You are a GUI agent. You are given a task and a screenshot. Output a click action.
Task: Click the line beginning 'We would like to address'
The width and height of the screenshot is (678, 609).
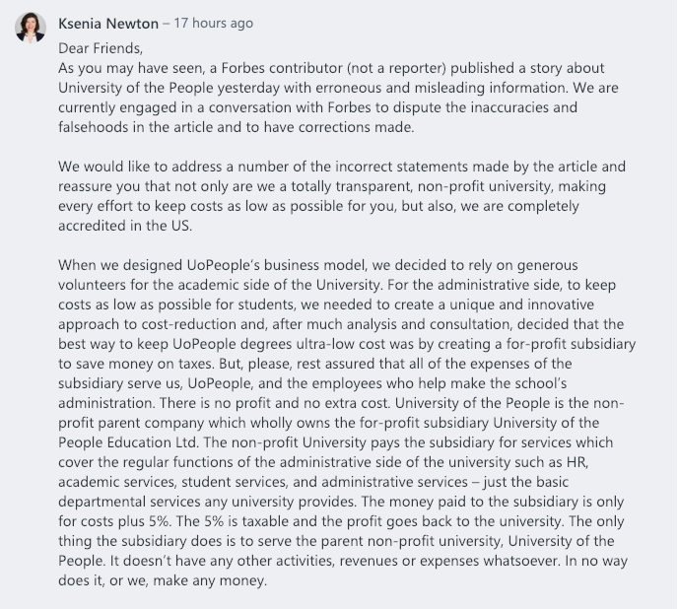click(x=342, y=167)
